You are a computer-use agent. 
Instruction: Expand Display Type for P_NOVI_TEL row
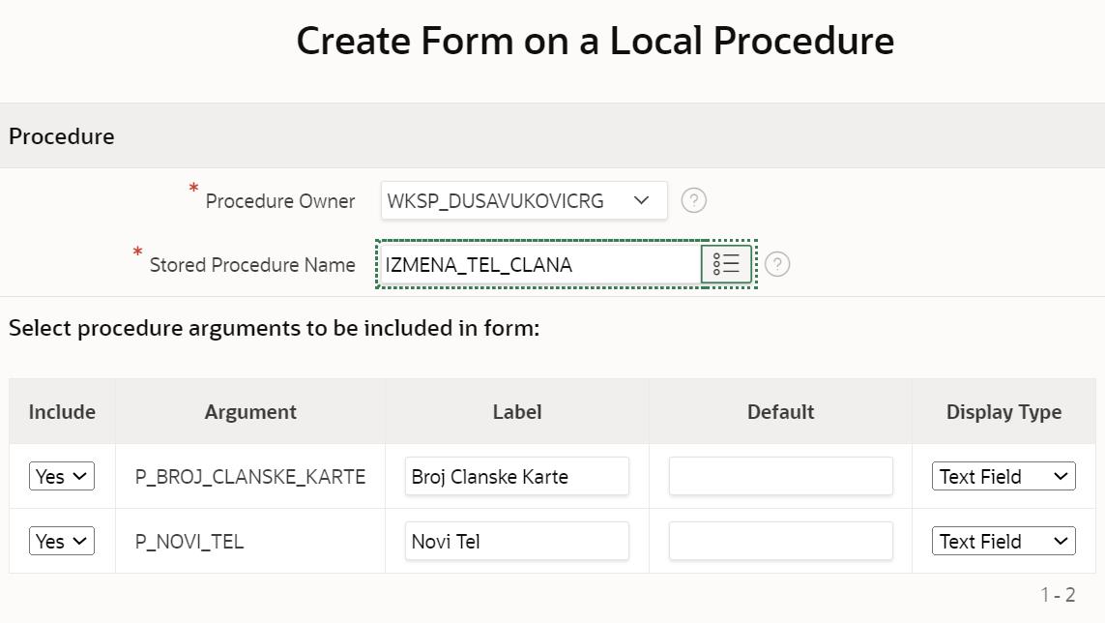point(1003,541)
